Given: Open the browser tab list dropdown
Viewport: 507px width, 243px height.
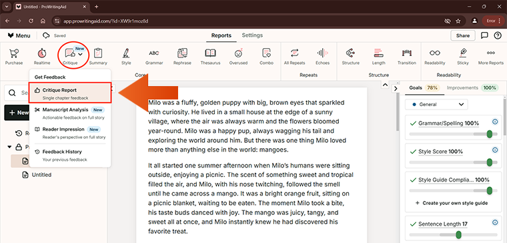Looking at the screenshot, I should (x=7, y=7).
